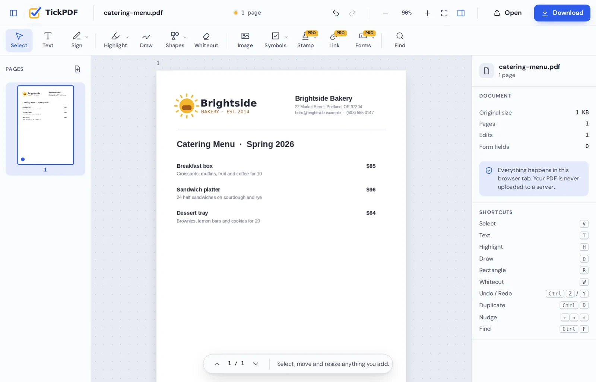Activate the Highlight tool
Viewport: 596px width, 382px height.
point(115,40)
